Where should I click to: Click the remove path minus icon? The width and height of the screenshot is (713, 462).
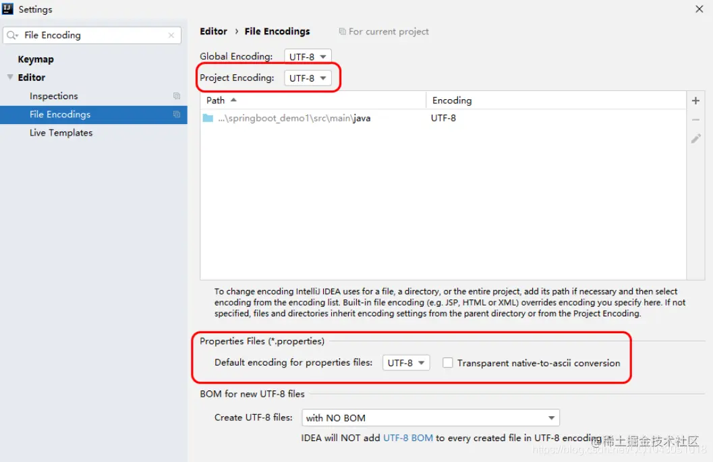(x=695, y=119)
